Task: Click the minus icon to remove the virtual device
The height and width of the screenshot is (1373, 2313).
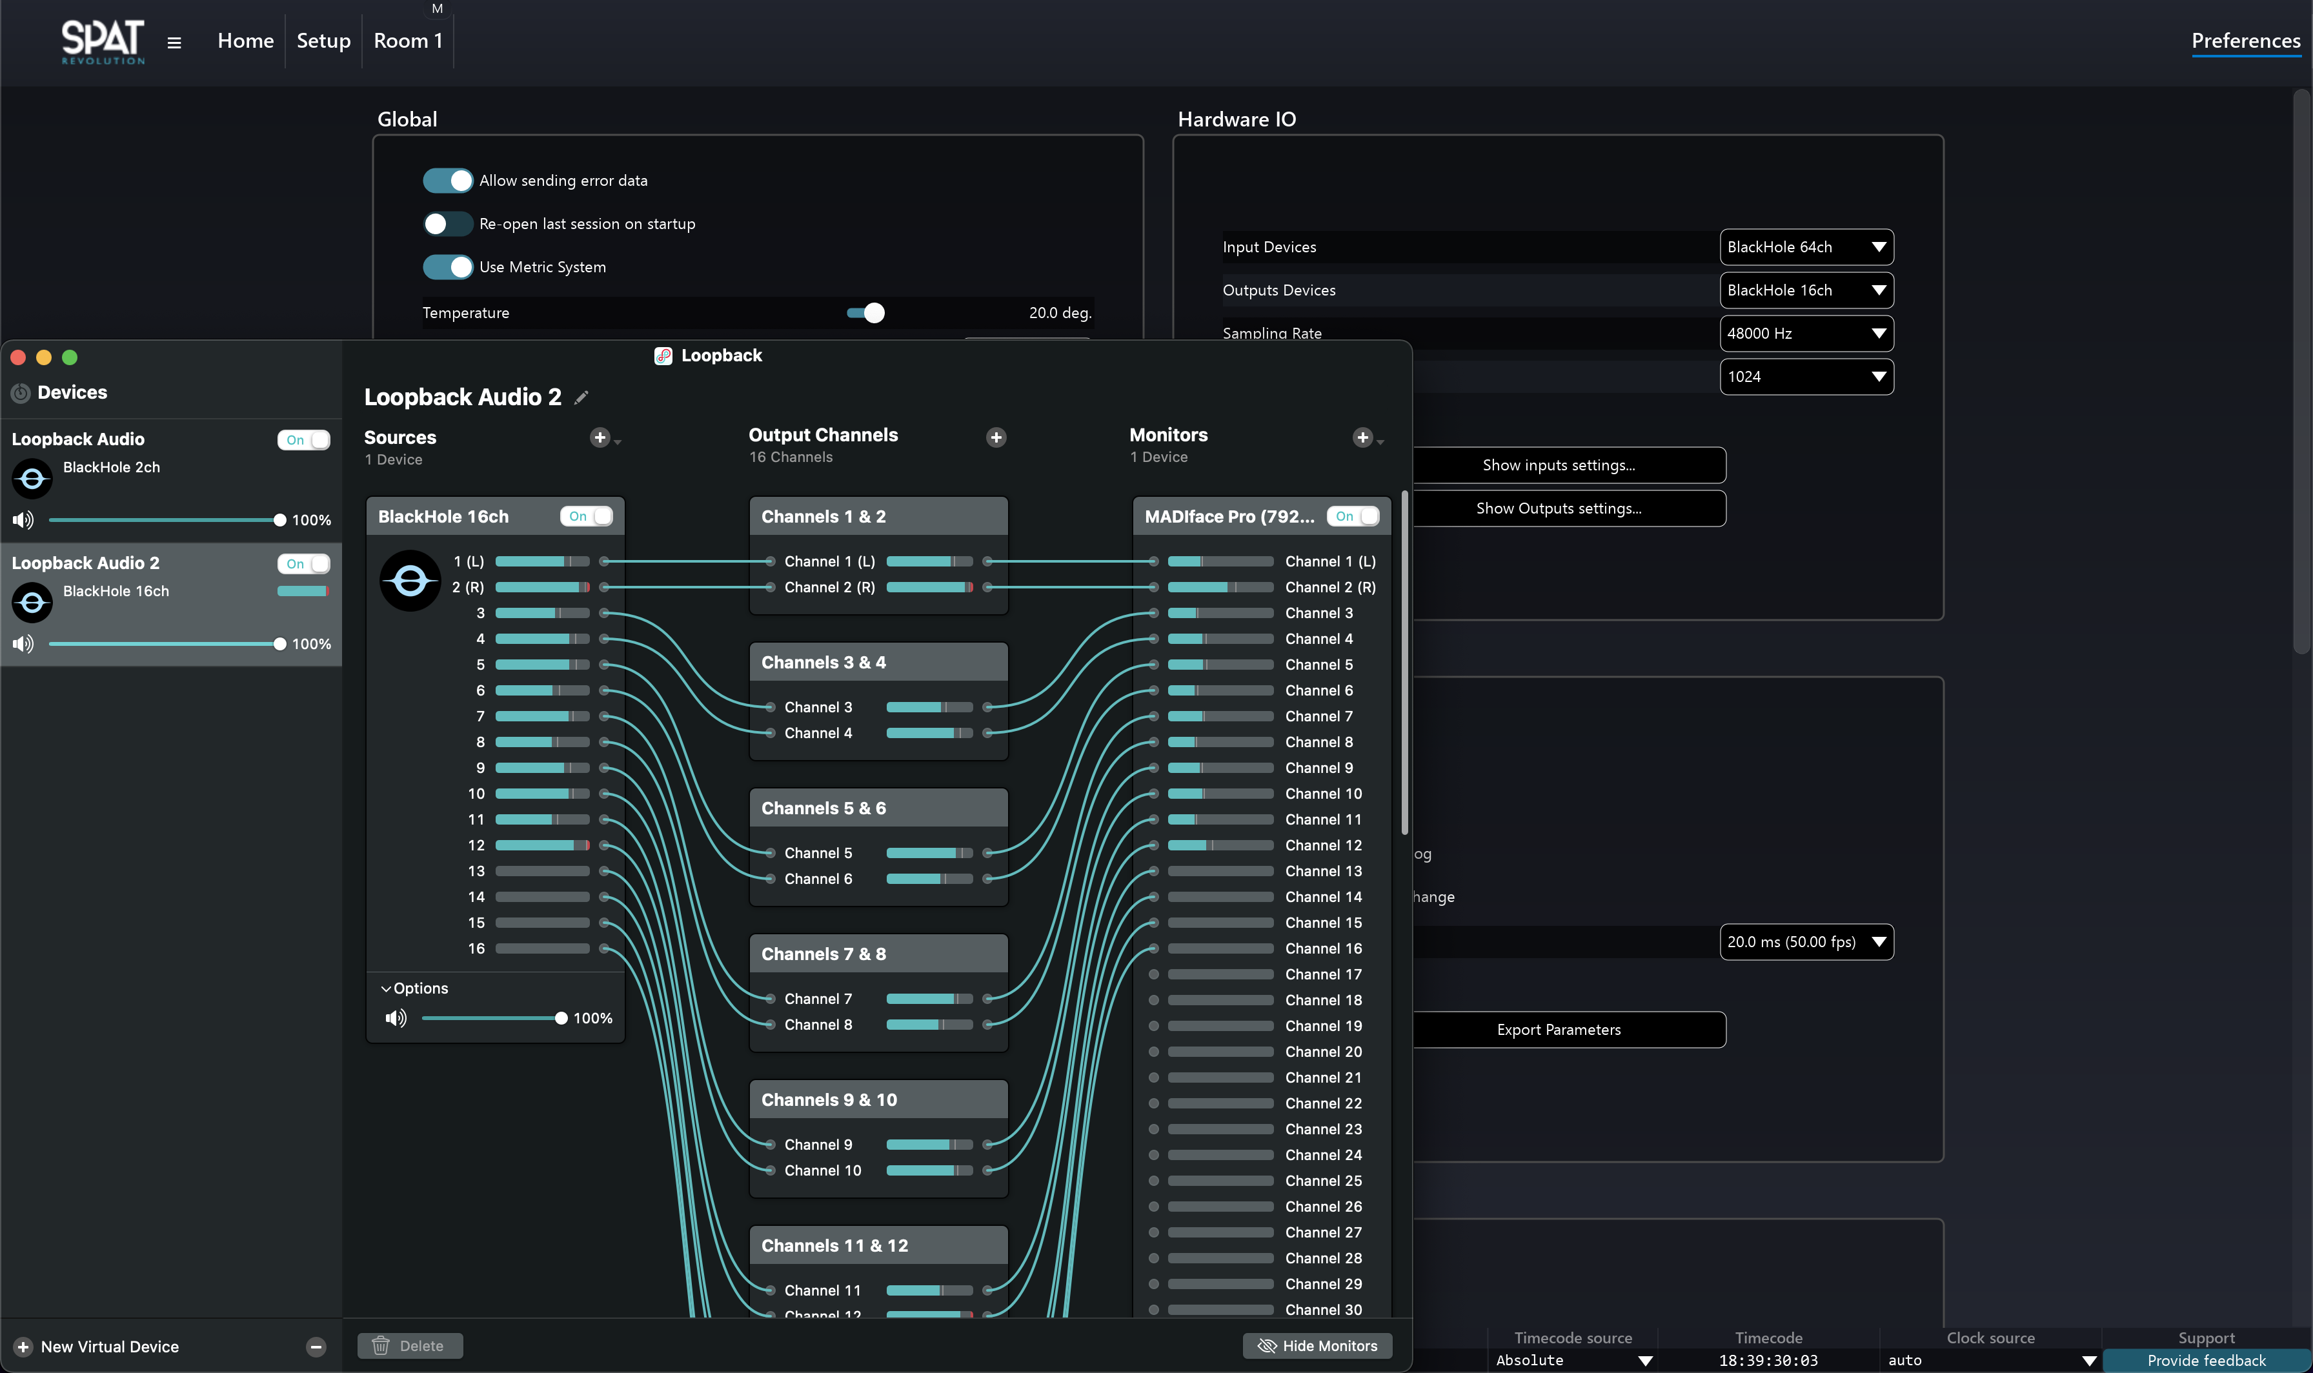Action: coord(316,1347)
